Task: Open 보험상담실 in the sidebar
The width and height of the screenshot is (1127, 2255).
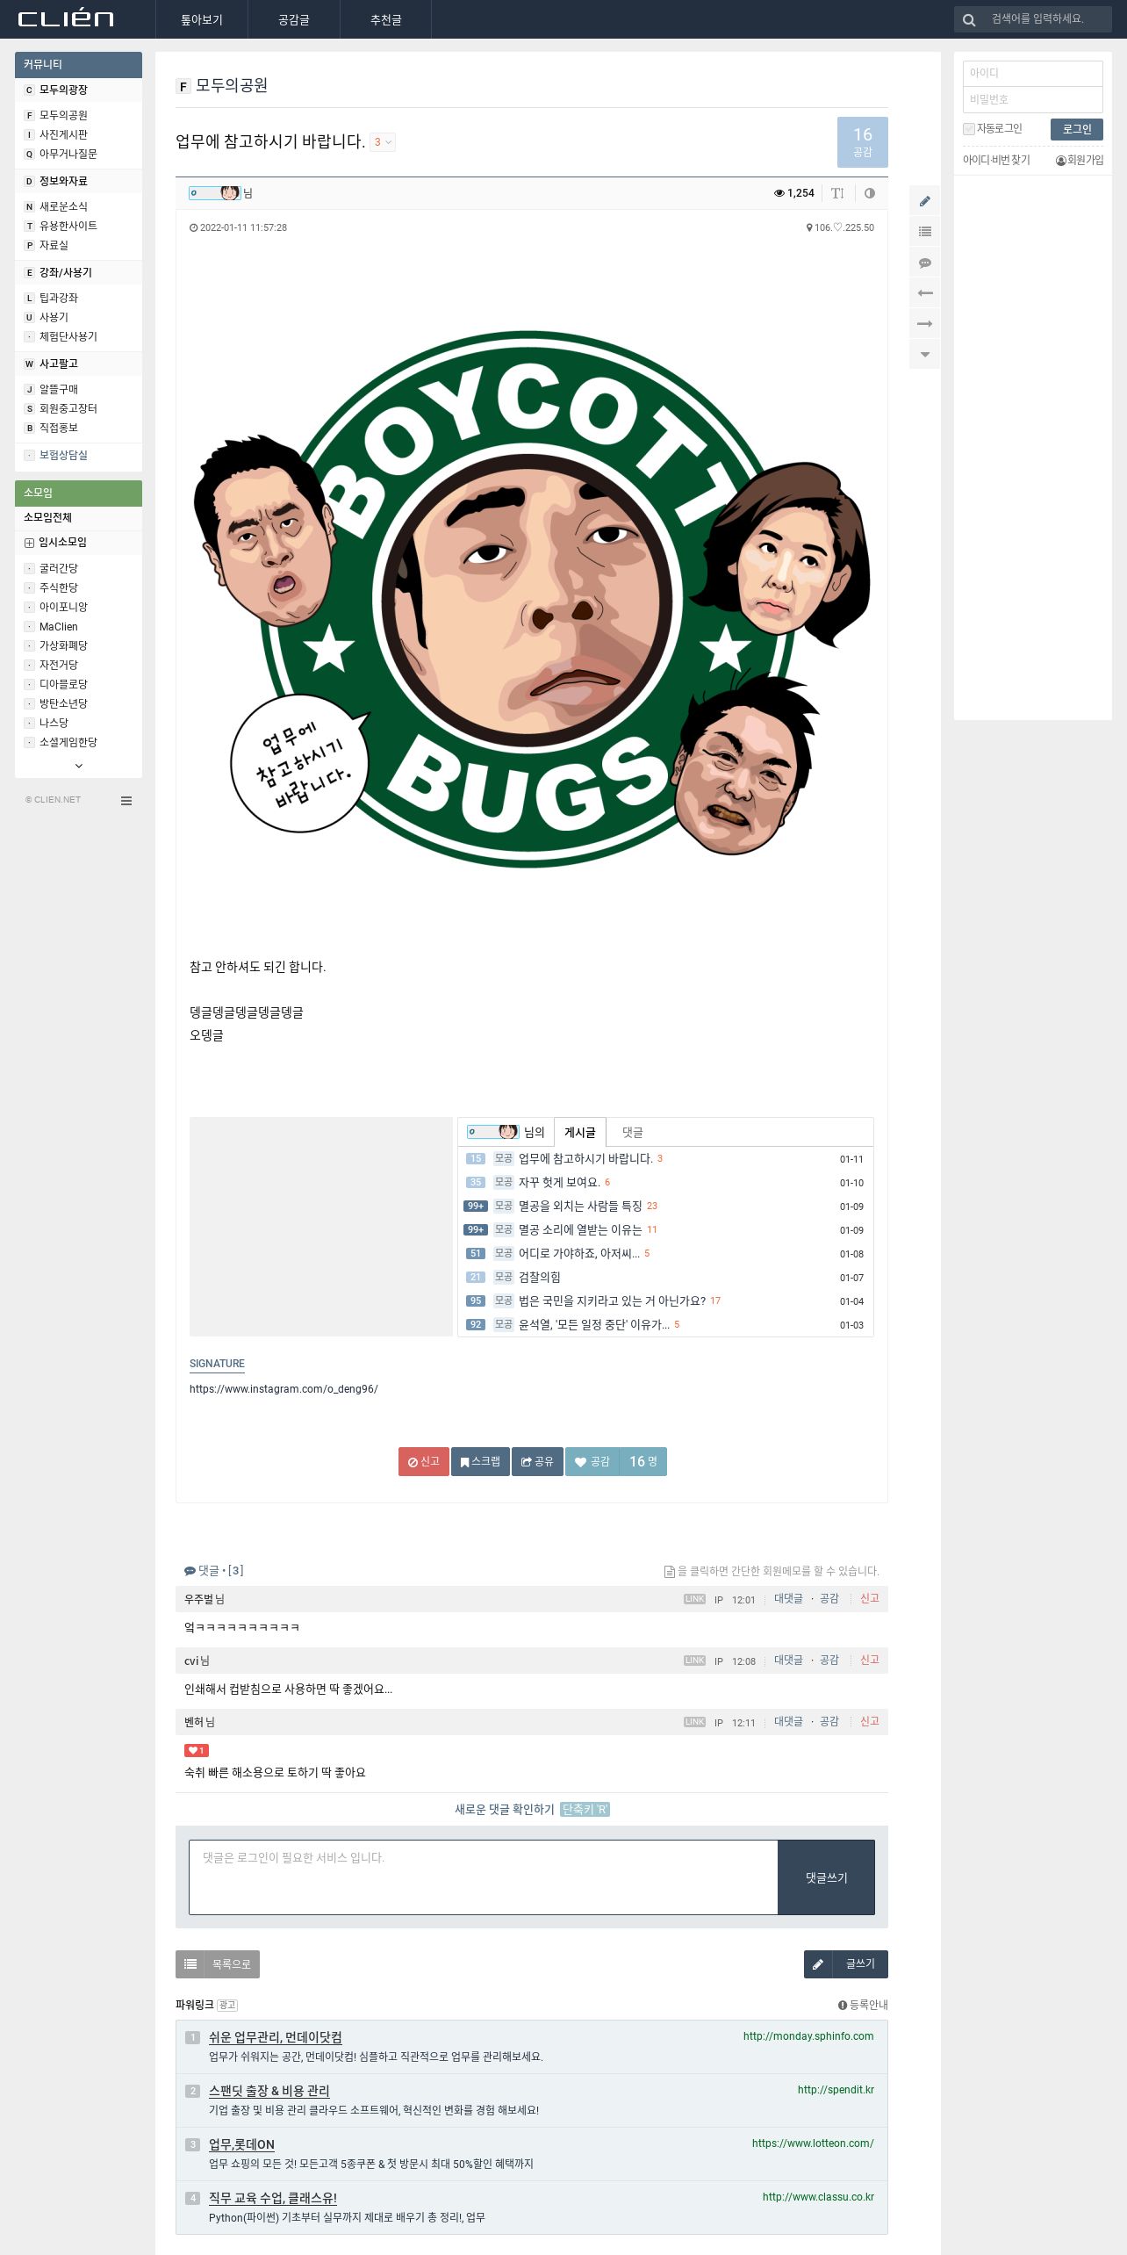Action: [x=63, y=455]
